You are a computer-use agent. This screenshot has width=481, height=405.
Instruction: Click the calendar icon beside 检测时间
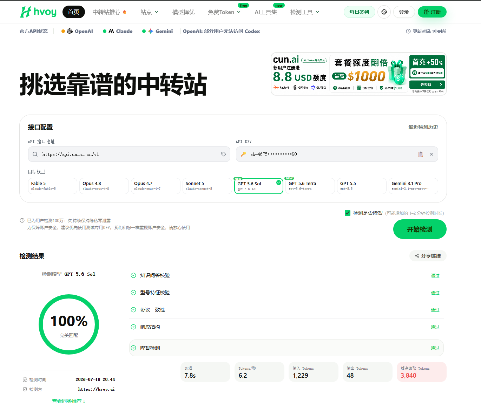pos(25,379)
